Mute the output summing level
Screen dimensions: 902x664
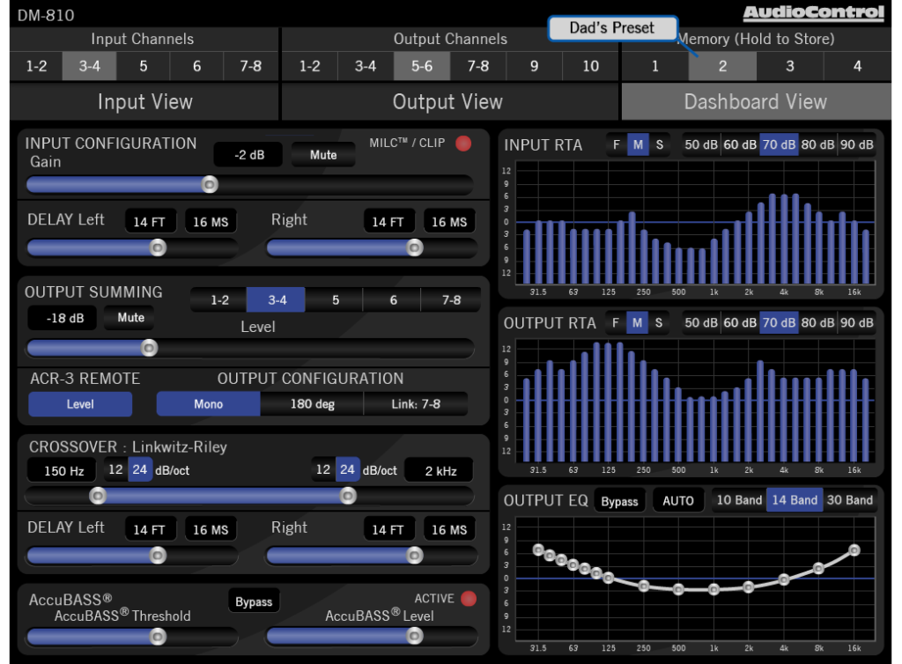[x=130, y=318]
